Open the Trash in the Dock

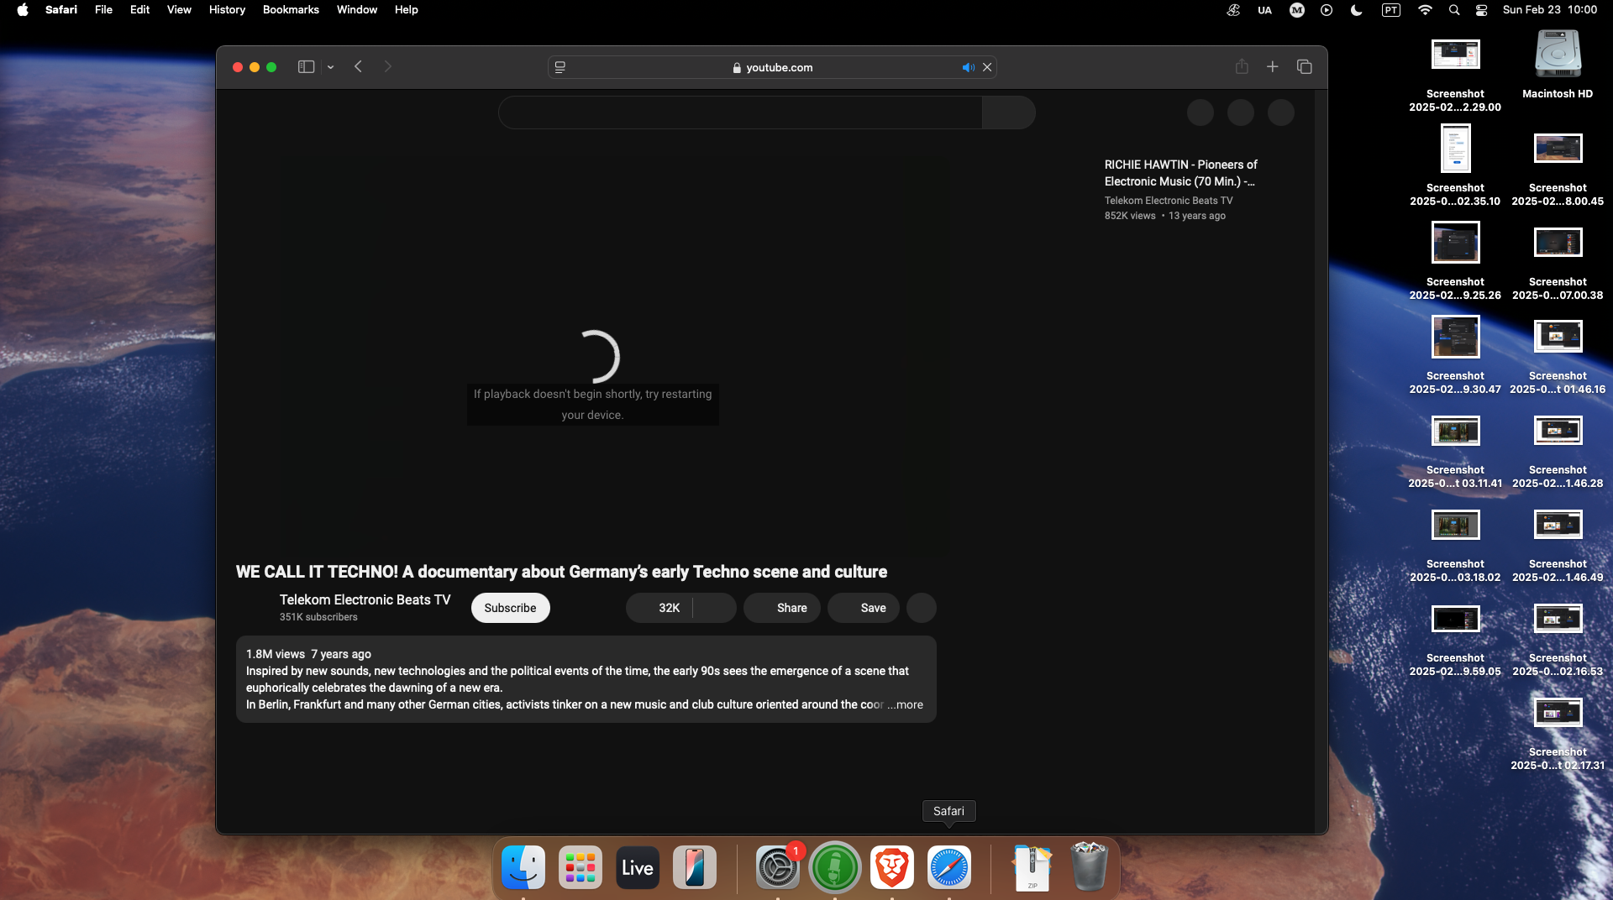tap(1090, 866)
